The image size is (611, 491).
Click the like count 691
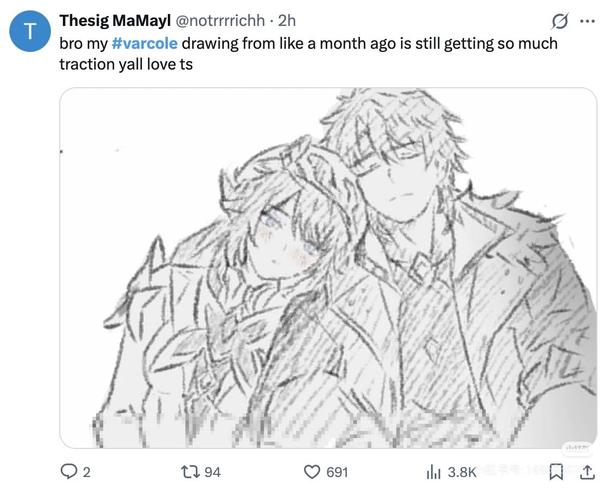337,472
